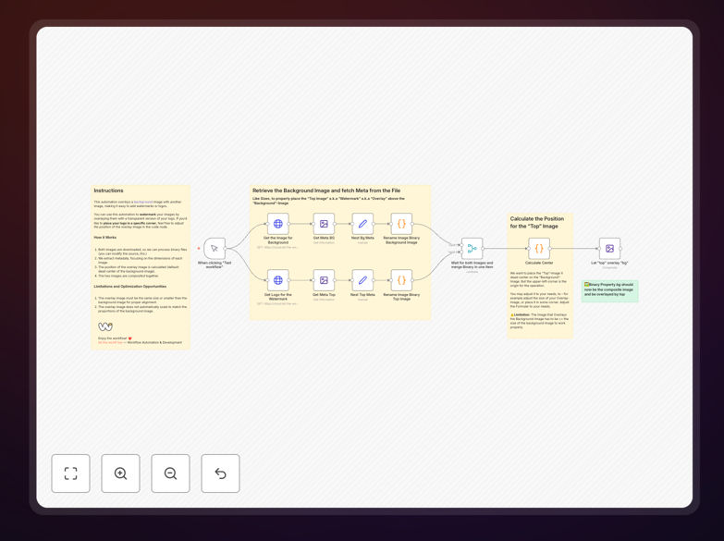Select the manual trigger node with the cursor icon

[x=215, y=249]
